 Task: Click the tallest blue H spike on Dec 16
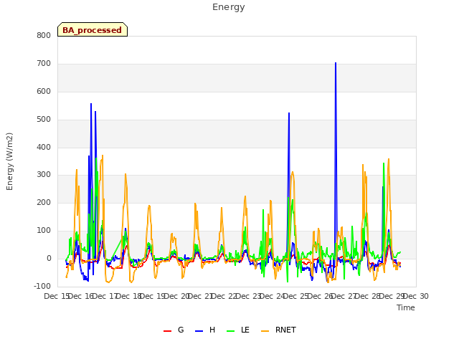(x=91, y=104)
